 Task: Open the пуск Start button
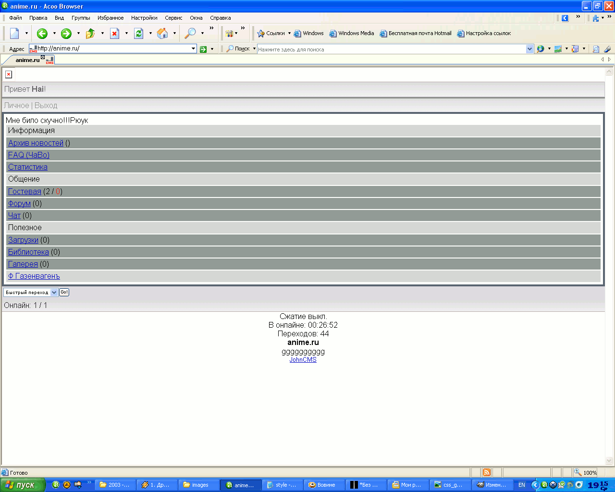point(23,485)
